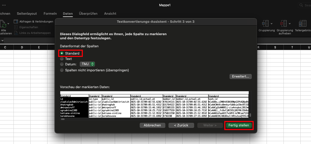Expand the Gruppierung dropdown arrow
Screen dimensions: 311x144
(x=272, y=24)
